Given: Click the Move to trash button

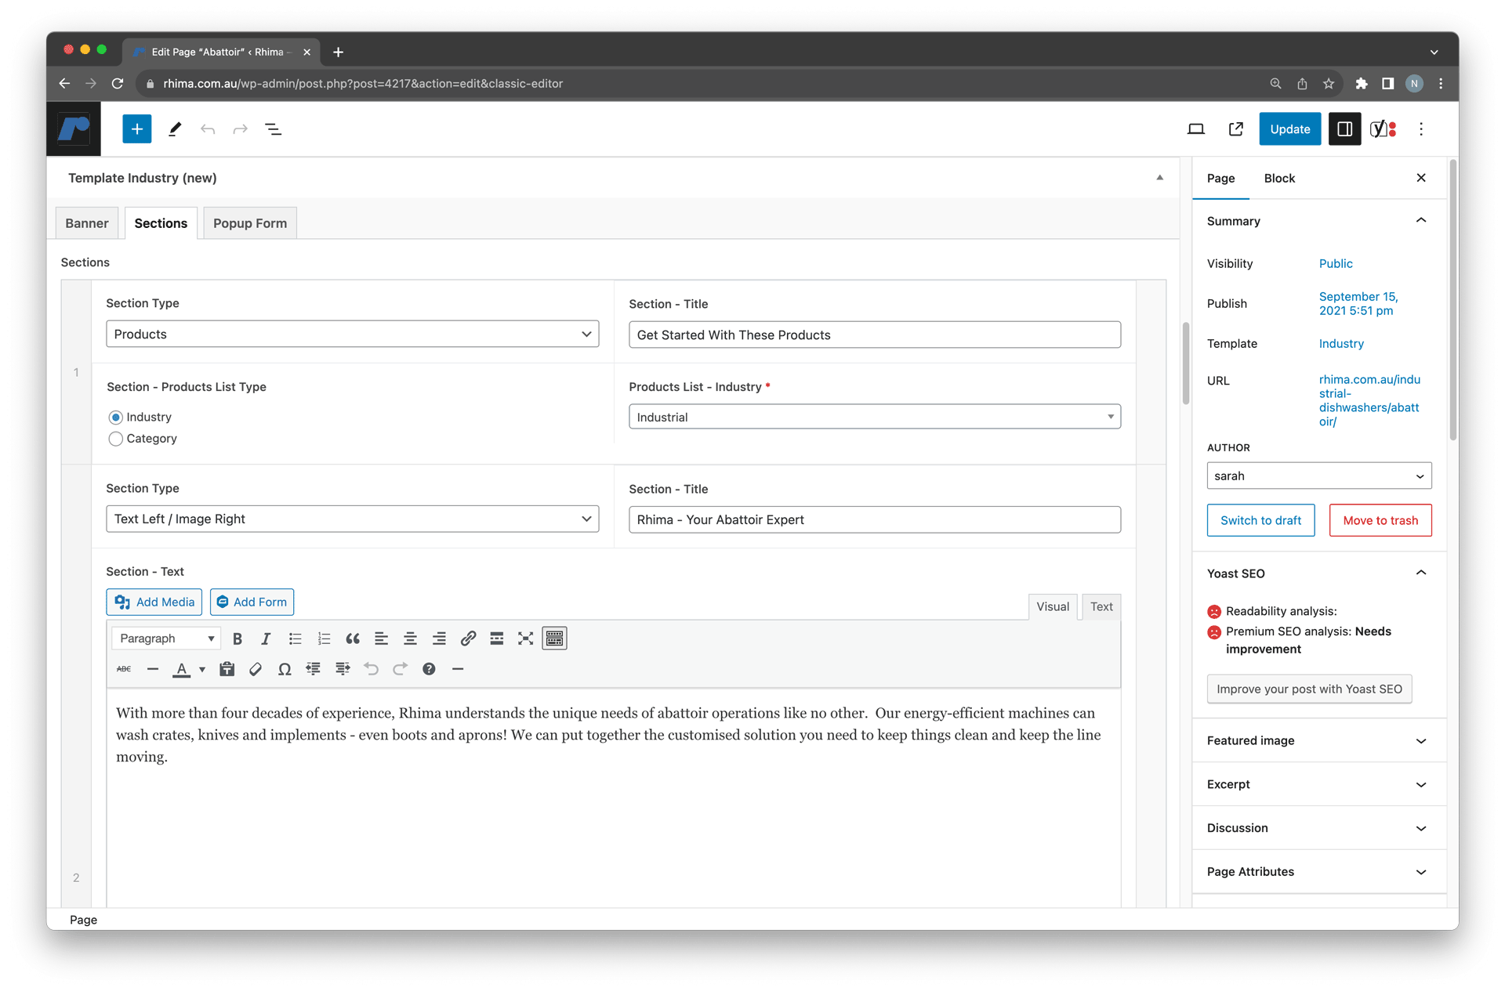Looking at the screenshot, I should coord(1380,520).
